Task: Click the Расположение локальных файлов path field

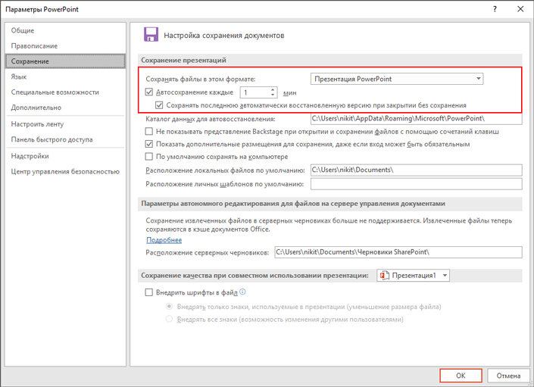Action: click(x=416, y=170)
